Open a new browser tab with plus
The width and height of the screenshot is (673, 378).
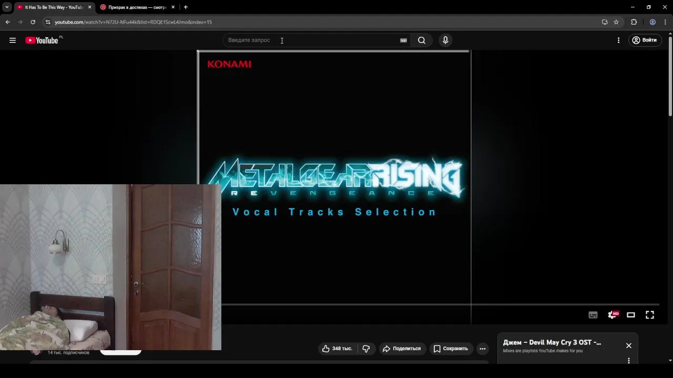click(x=186, y=7)
